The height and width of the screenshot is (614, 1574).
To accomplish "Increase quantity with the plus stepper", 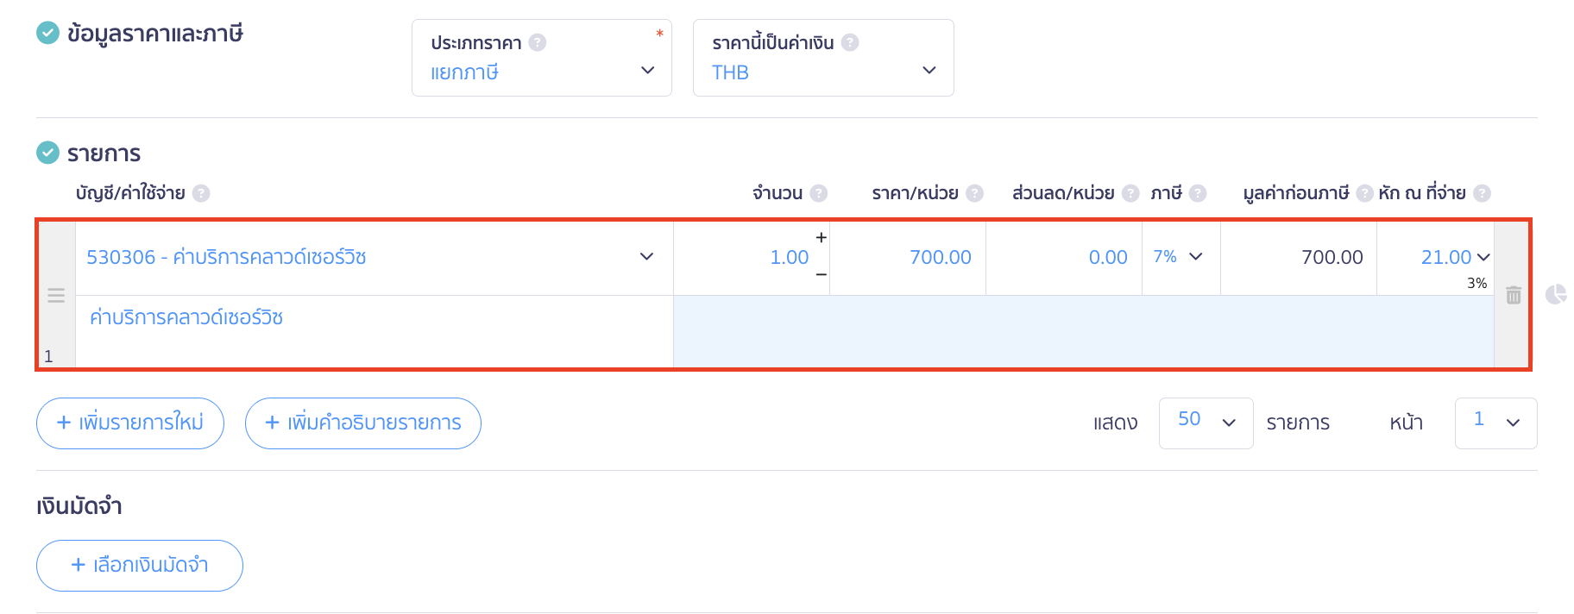I will click(821, 237).
